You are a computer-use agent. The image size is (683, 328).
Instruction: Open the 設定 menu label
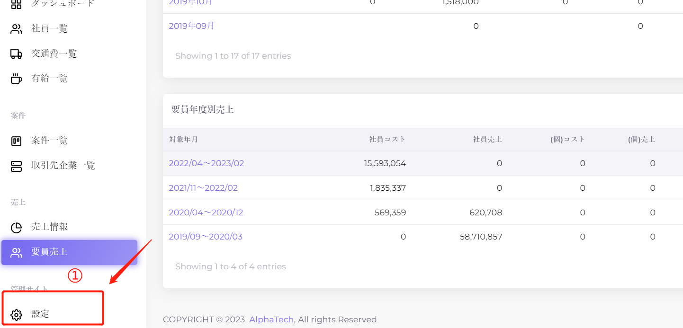pos(40,314)
